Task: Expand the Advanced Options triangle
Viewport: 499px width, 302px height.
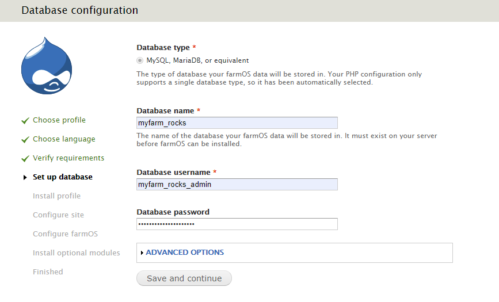Action: pyautogui.click(x=142, y=253)
